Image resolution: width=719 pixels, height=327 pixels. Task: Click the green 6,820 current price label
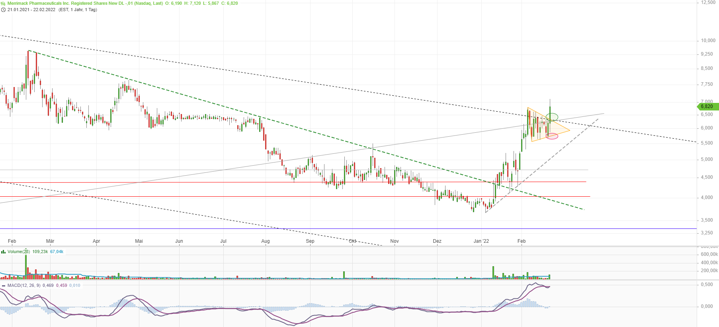click(x=707, y=106)
